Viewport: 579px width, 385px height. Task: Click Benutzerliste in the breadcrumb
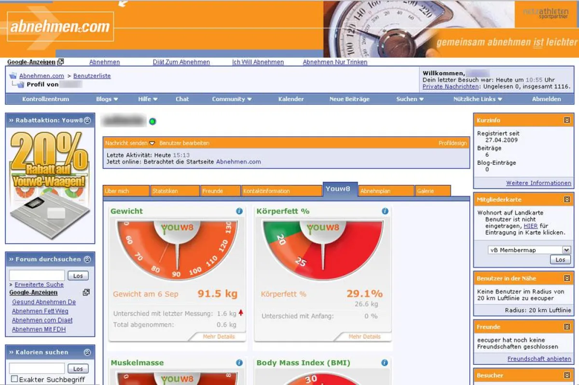click(x=92, y=76)
